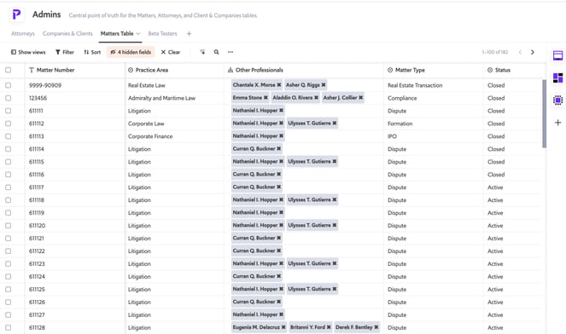
Task: Click the purple P app logo
Action: point(16,14)
